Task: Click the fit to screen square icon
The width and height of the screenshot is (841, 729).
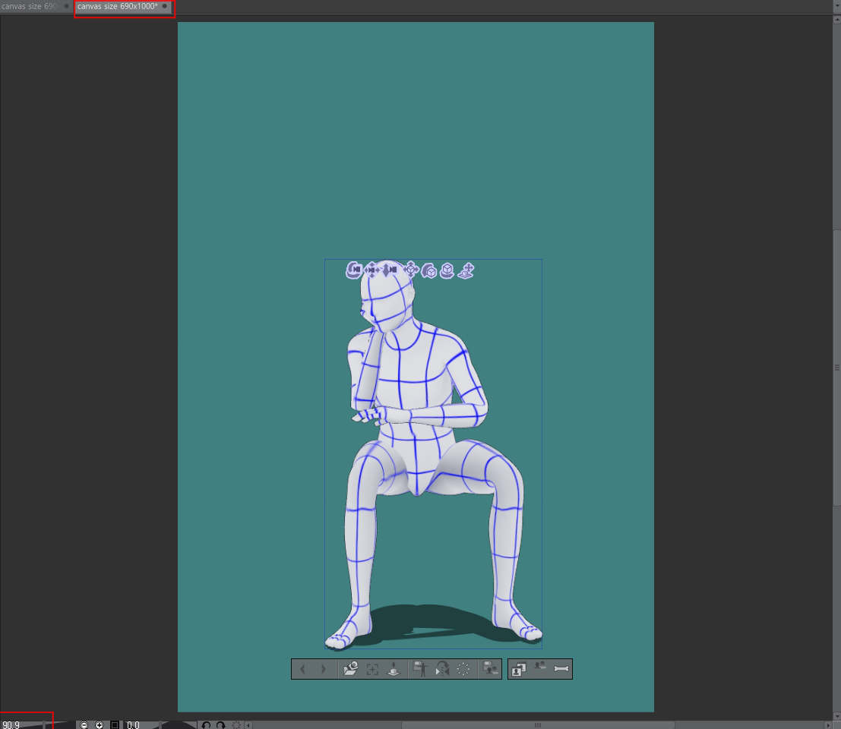Action: click(x=114, y=724)
